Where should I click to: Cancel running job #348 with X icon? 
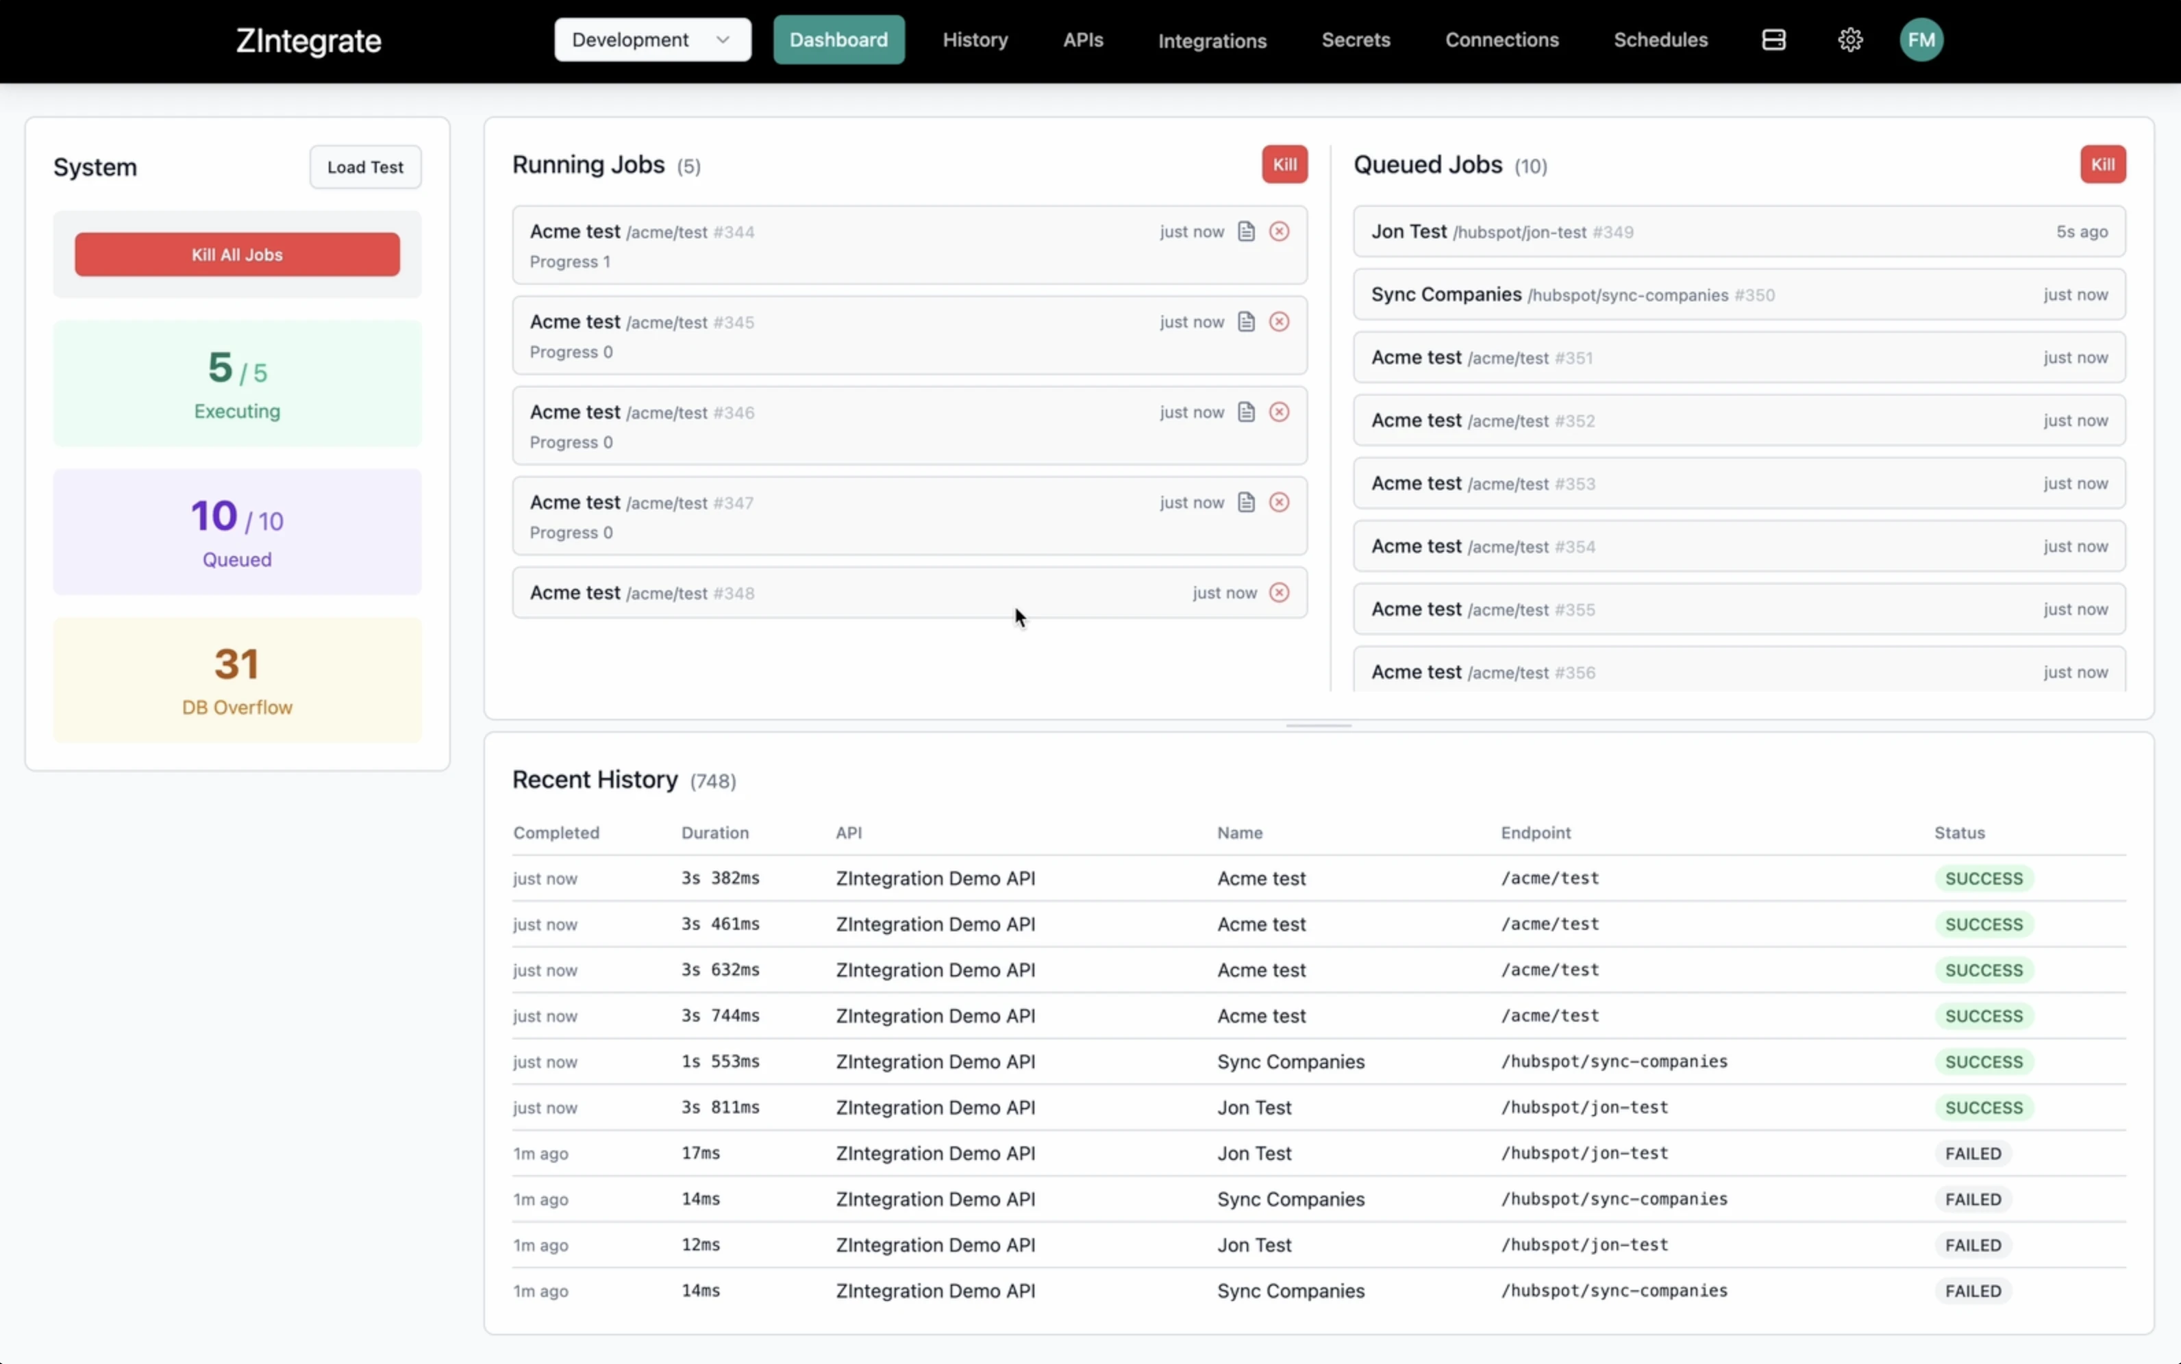tap(1279, 593)
